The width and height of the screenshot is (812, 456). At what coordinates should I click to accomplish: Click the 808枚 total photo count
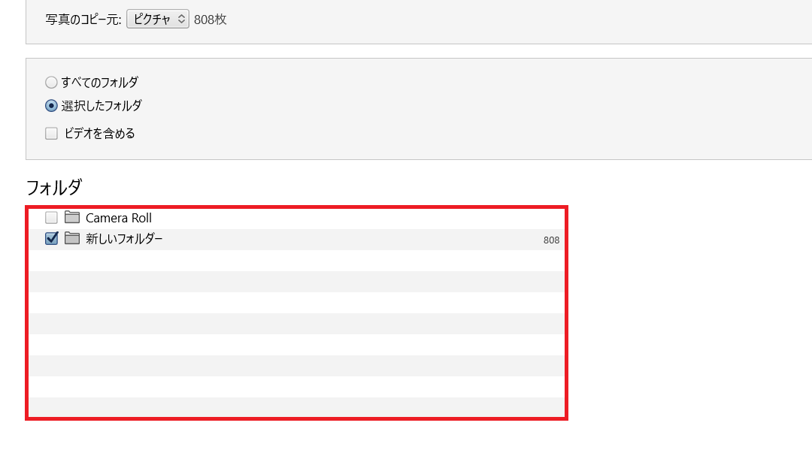tap(211, 20)
